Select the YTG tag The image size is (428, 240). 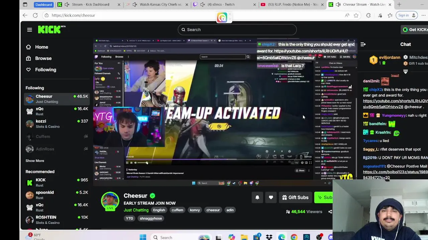(x=129, y=218)
